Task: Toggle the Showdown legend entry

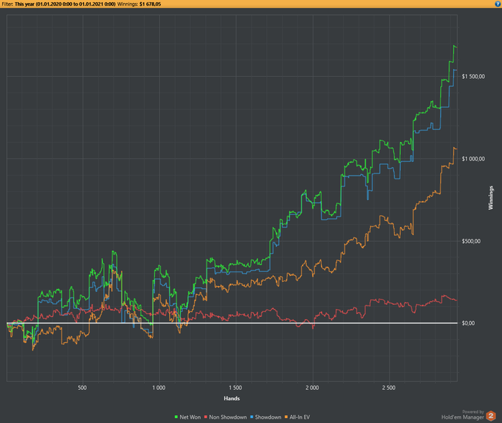Action: coord(266,417)
